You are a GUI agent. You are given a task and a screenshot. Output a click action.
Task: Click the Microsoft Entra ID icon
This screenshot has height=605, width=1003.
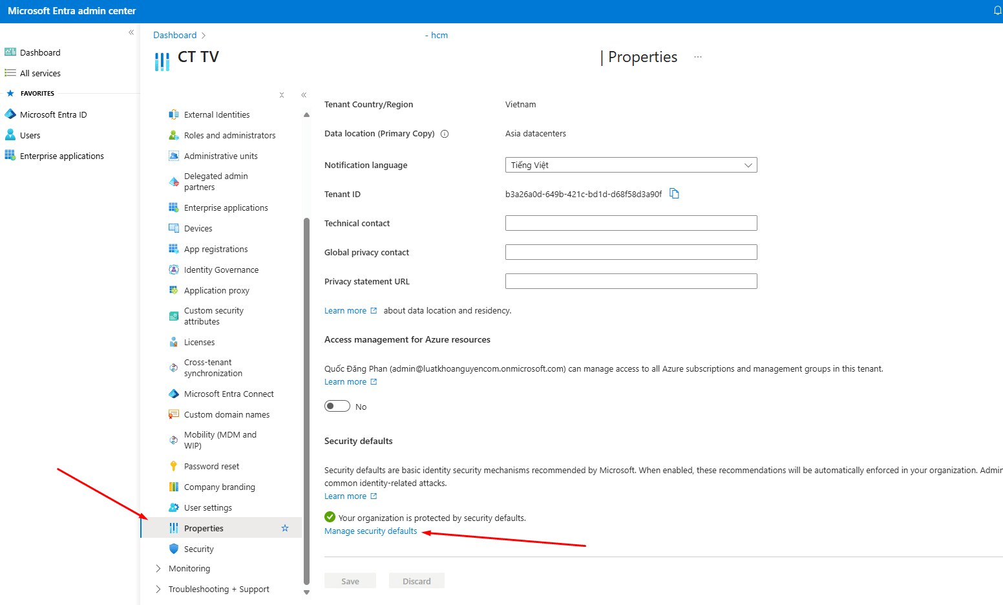pyautogui.click(x=10, y=114)
